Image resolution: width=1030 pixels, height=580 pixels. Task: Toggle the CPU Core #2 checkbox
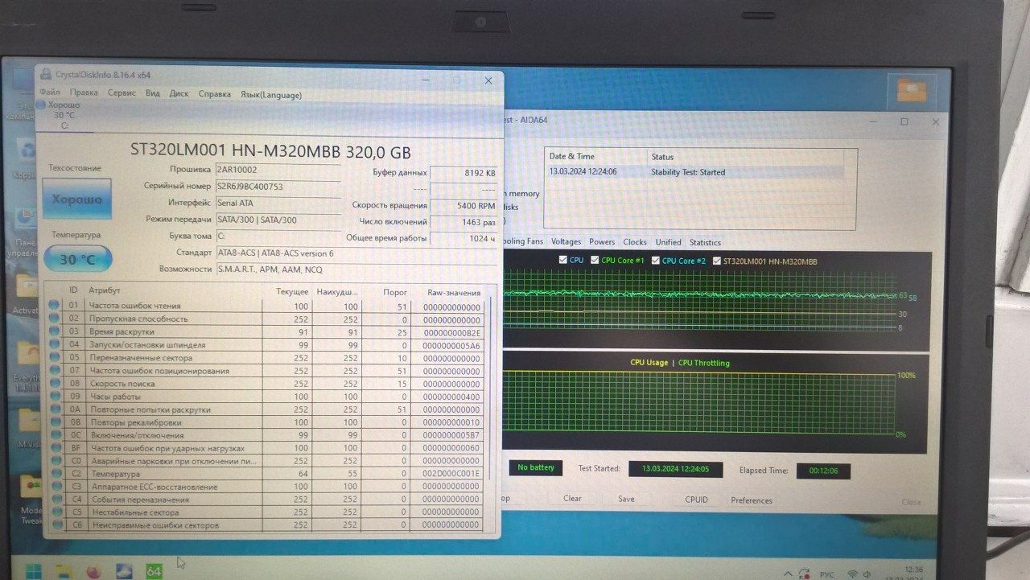click(656, 261)
